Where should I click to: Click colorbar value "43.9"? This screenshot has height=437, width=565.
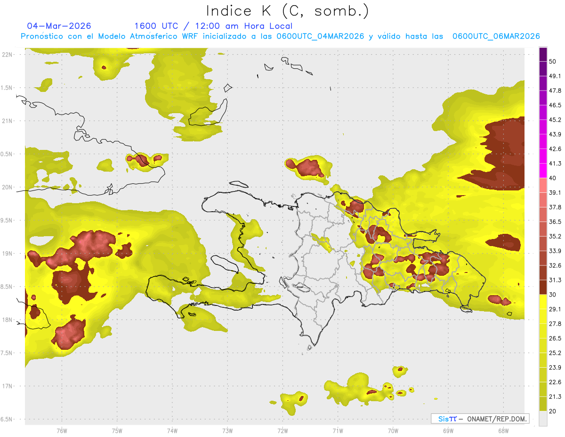pos(555,134)
